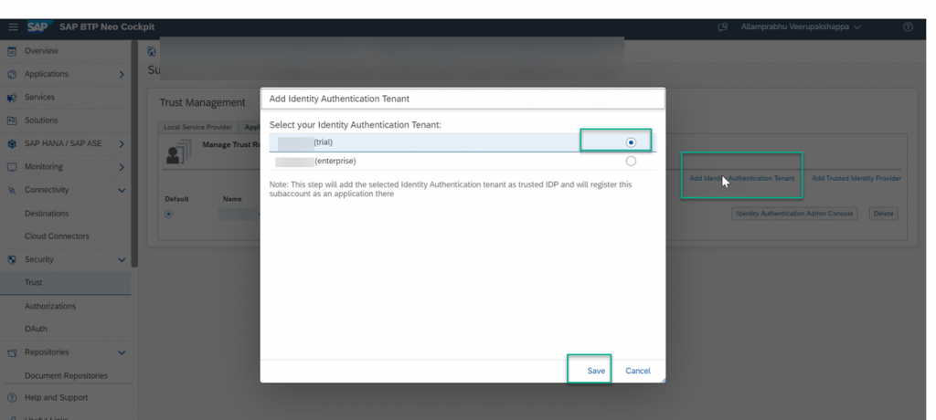Open the feedback chat icon in header

click(x=723, y=27)
